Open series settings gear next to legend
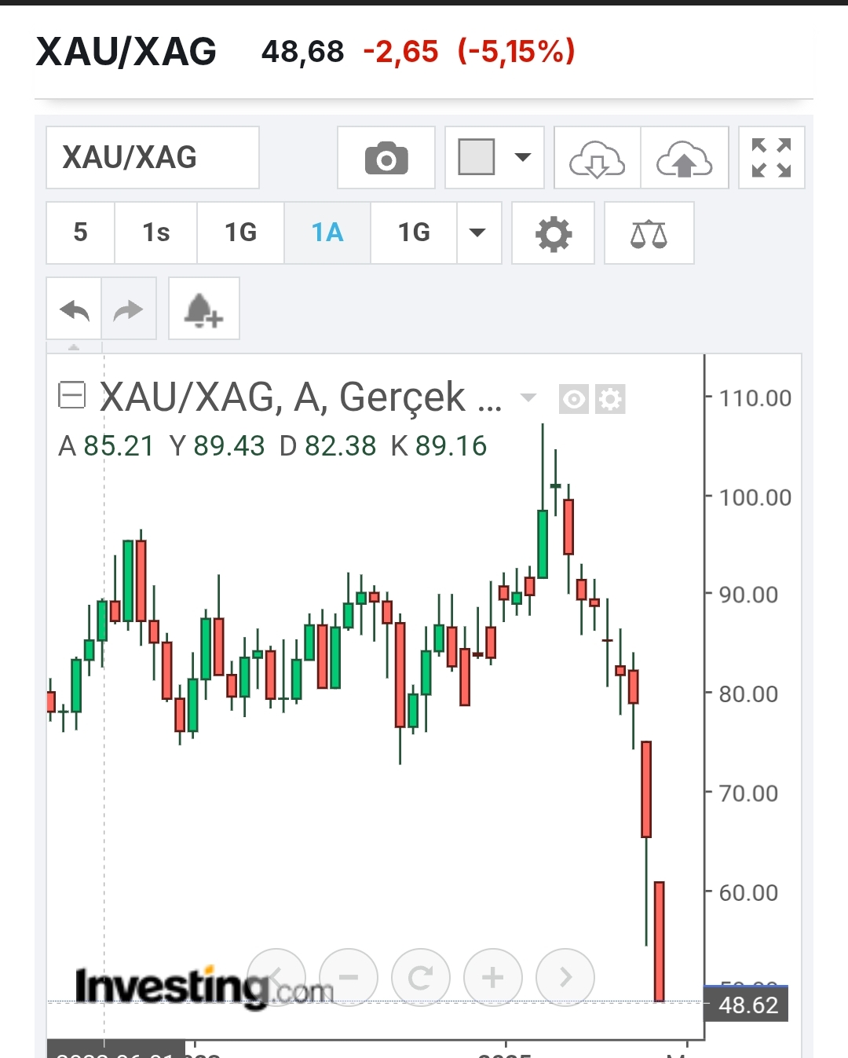 click(610, 399)
